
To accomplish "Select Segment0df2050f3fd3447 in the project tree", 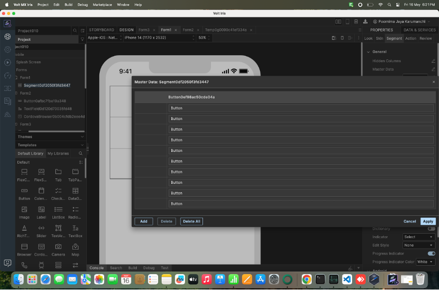I will coord(47,85).
